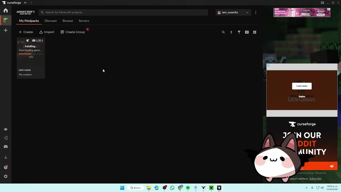Click the L'Oreal Amazon banner ad

coord(302,12)
